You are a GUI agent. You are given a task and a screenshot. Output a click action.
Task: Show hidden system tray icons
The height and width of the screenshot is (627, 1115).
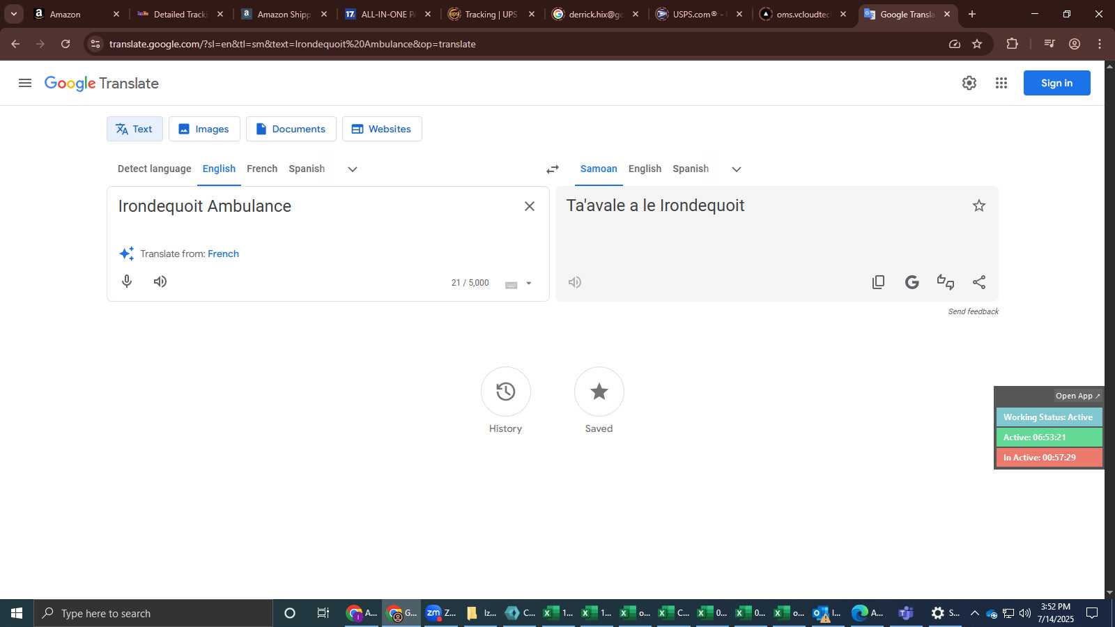click(974, 613)
